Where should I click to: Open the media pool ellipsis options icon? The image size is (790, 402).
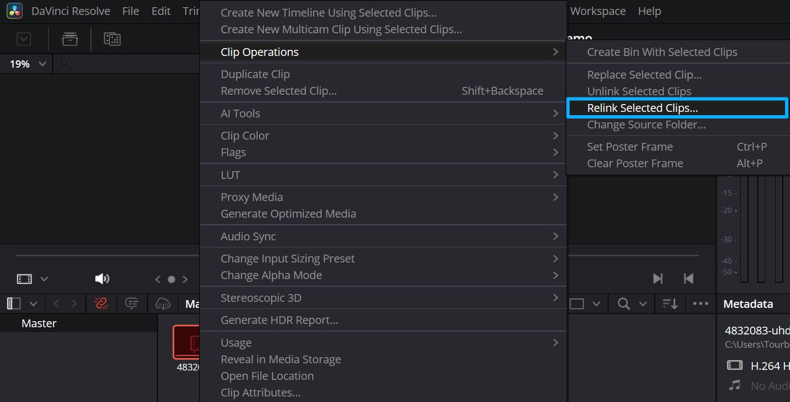coord(700,303)
